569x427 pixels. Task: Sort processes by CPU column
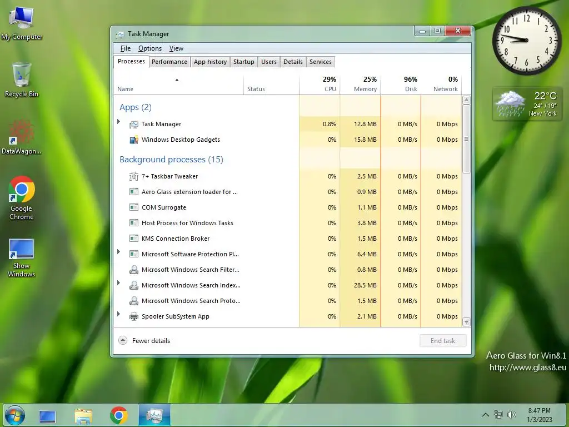[320, 85]
